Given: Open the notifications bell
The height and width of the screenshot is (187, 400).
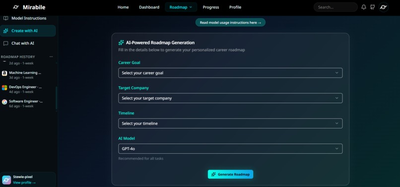Looking at the screenshot, I should 364,7.
